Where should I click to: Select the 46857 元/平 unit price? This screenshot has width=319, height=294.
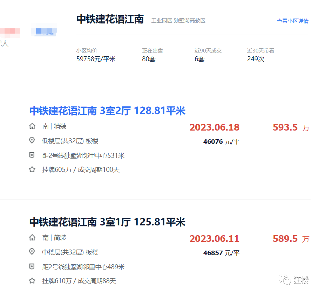(x=221, y=253)
